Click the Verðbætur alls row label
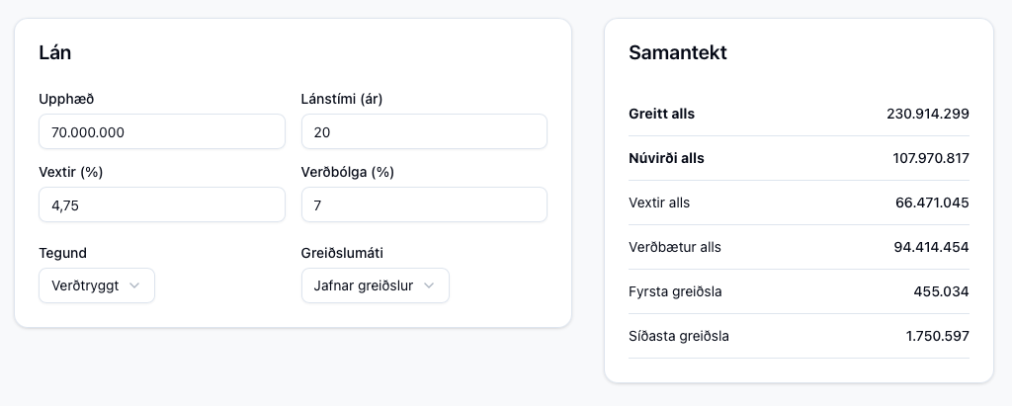Screen dimensions: 1012x406 click(675, 247)
